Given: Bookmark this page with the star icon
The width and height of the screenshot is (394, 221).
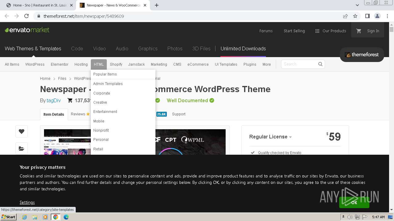Looking at the screenshot, I should click(355, 16).
